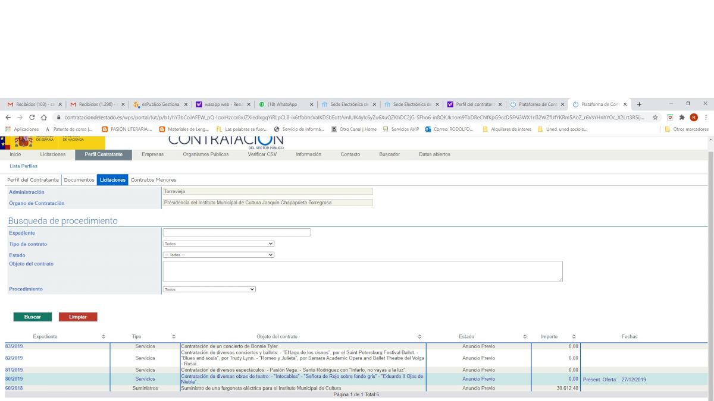Open a new browser tab with plus
Image resolution: width=714 pixels, height=401 pixels.
(640, 104)
